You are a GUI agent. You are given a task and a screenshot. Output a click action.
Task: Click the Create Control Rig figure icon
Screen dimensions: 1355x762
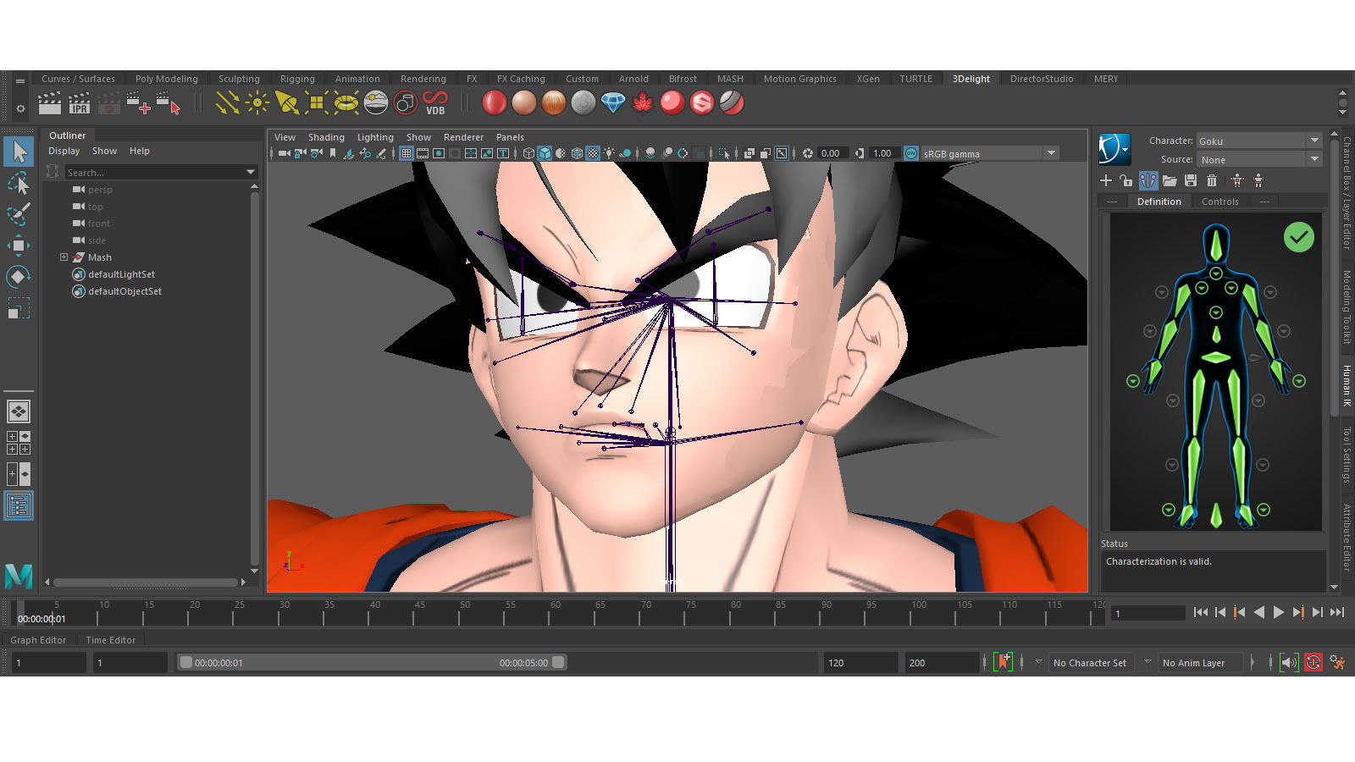coord(1237,180)
